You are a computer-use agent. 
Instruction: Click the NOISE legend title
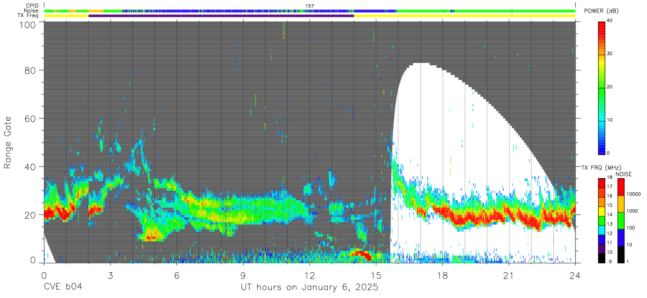pos(624,174)
